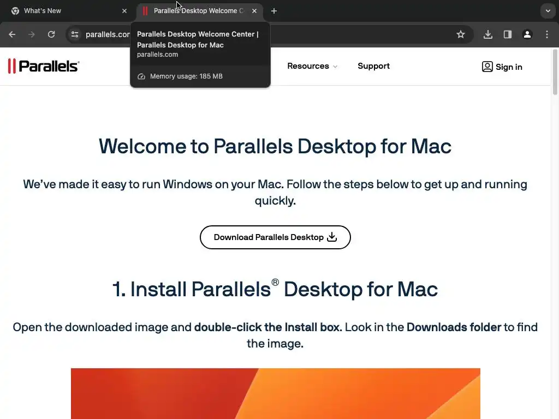Click Download Parallels Desktop button
The width and height of the screenshot is (559, 419).
pyautogui.click(x=275, y=237)
